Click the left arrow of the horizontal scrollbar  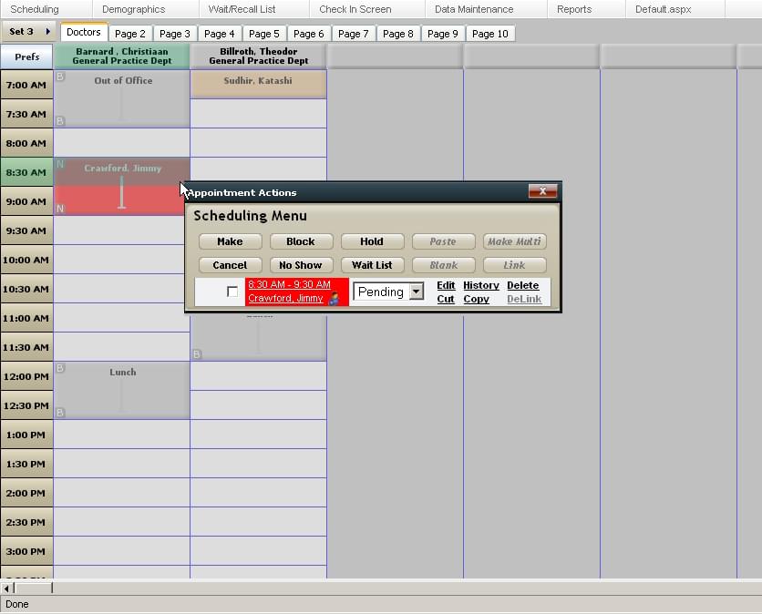click(6, 589)
